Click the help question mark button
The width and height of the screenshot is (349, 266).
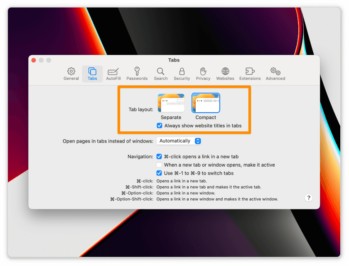click(x=308, y=198)
